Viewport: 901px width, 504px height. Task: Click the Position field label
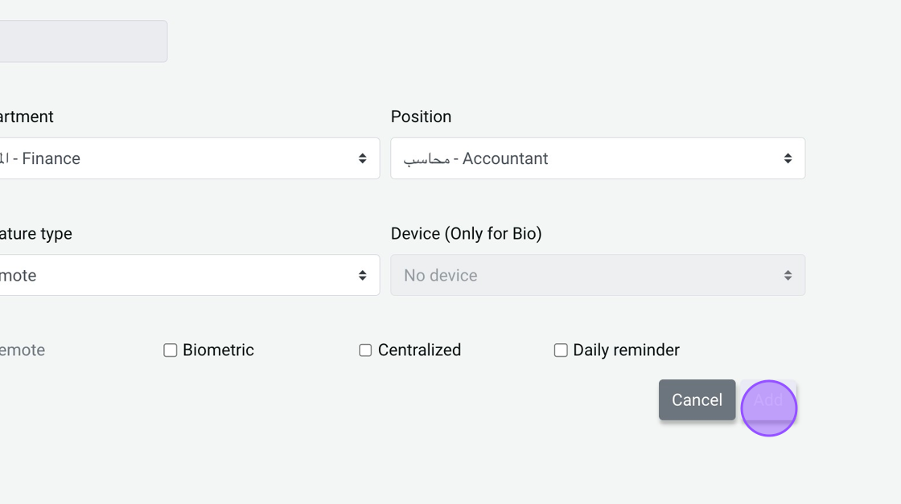(421, 117)
